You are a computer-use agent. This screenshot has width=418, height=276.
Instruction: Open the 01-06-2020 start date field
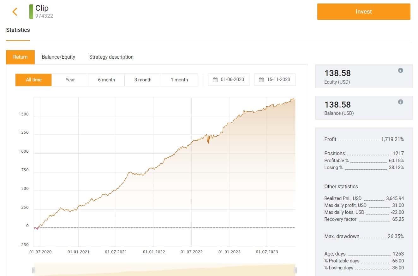point(229,80)
